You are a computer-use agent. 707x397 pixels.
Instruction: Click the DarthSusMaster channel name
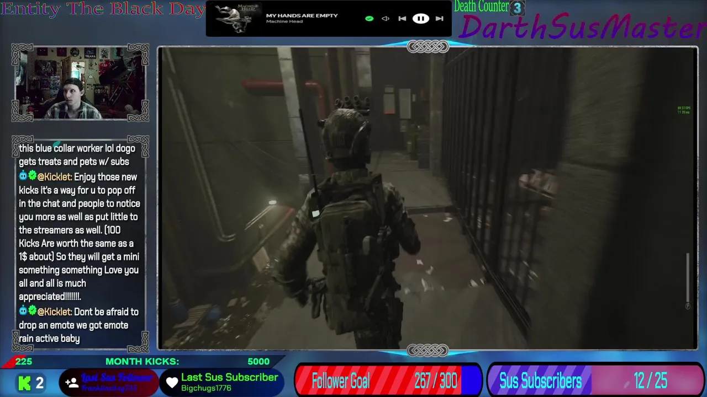pyautogui.click(x=583, y=28)
